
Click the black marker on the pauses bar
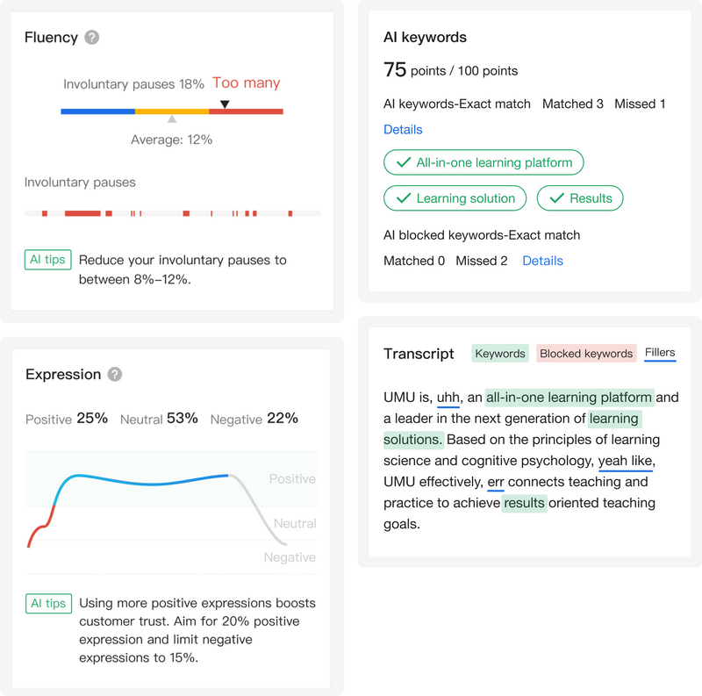pos(225,104)
